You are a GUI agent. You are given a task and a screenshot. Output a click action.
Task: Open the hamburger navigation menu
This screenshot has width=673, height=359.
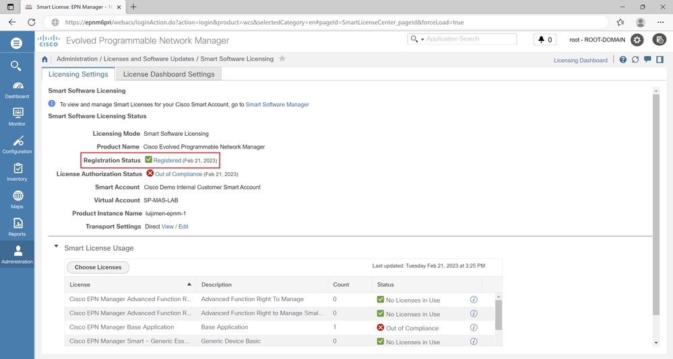pyautogui.click(x=16, y=43)
